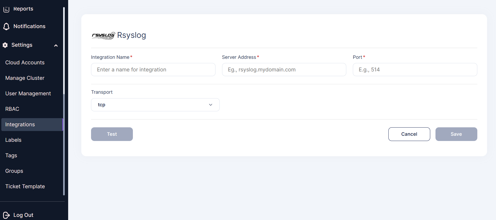Screen dimensions: 496x220
Task: Click the Rsyslog logo
Action: pyautogui.click(x=103, y=35)
